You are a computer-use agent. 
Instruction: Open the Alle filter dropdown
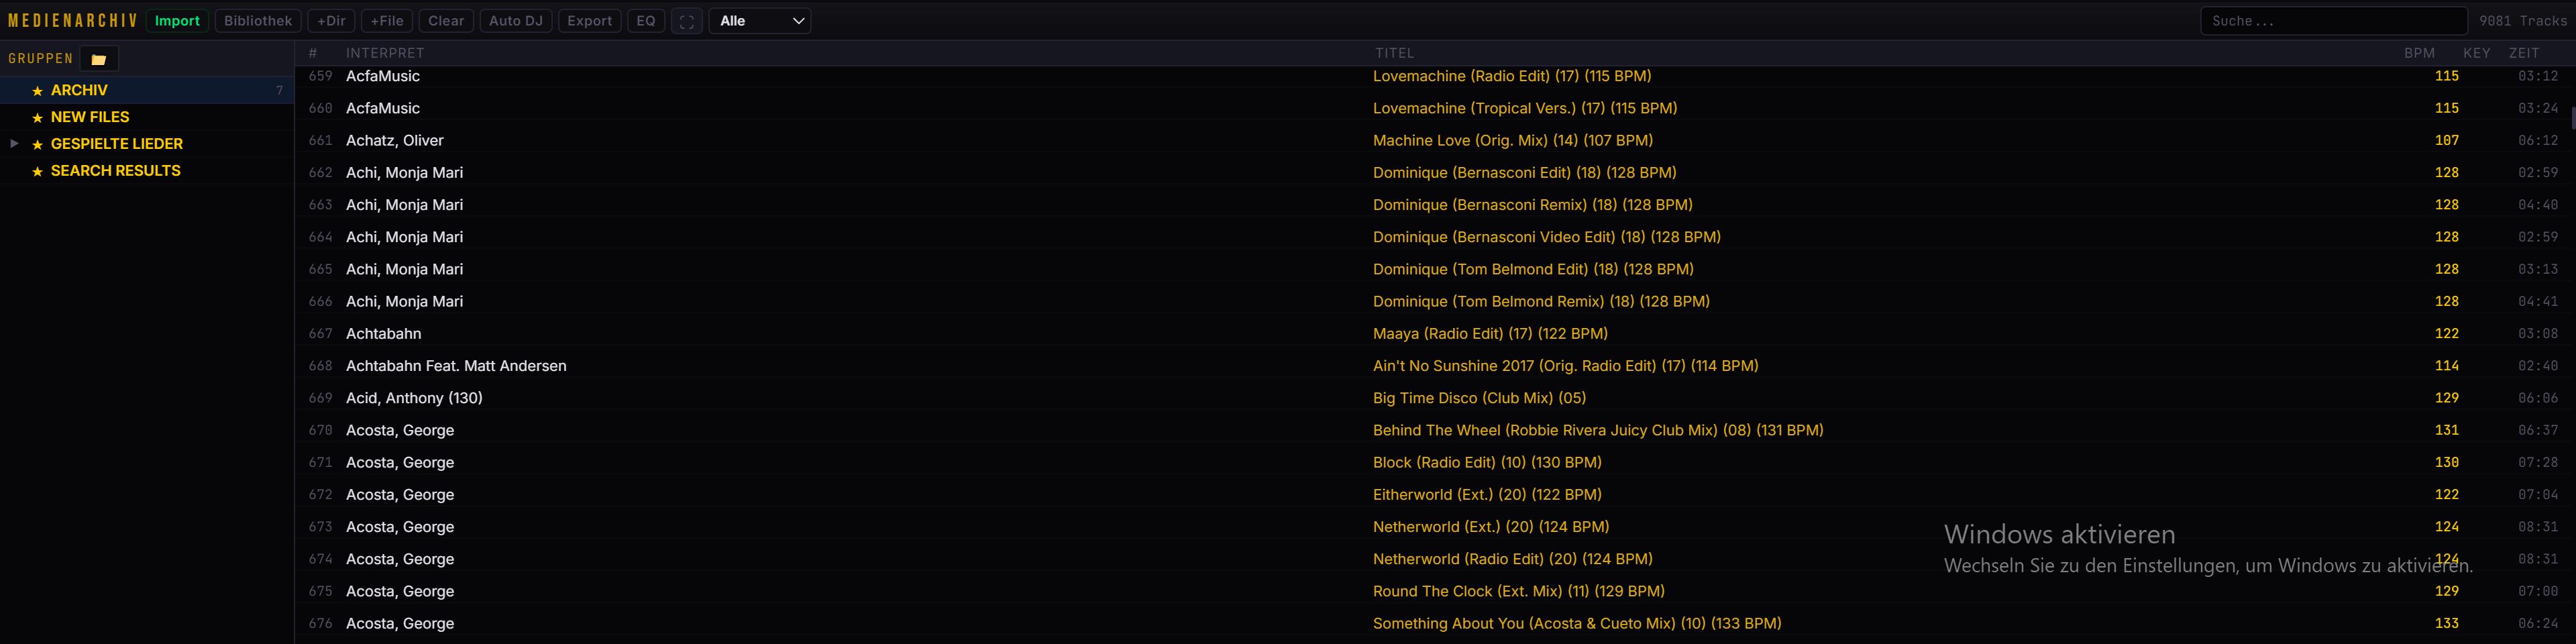tap(759, 21)
